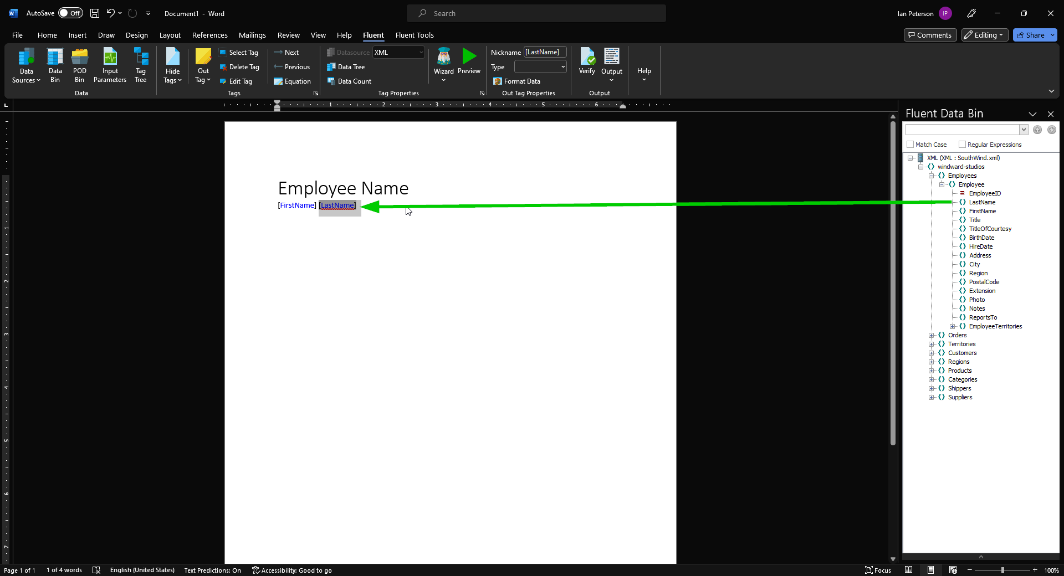The height and width of the screenshot is (576, 1064).
Task: Collapse the Employees node
Action: click(x=931, y=176)
